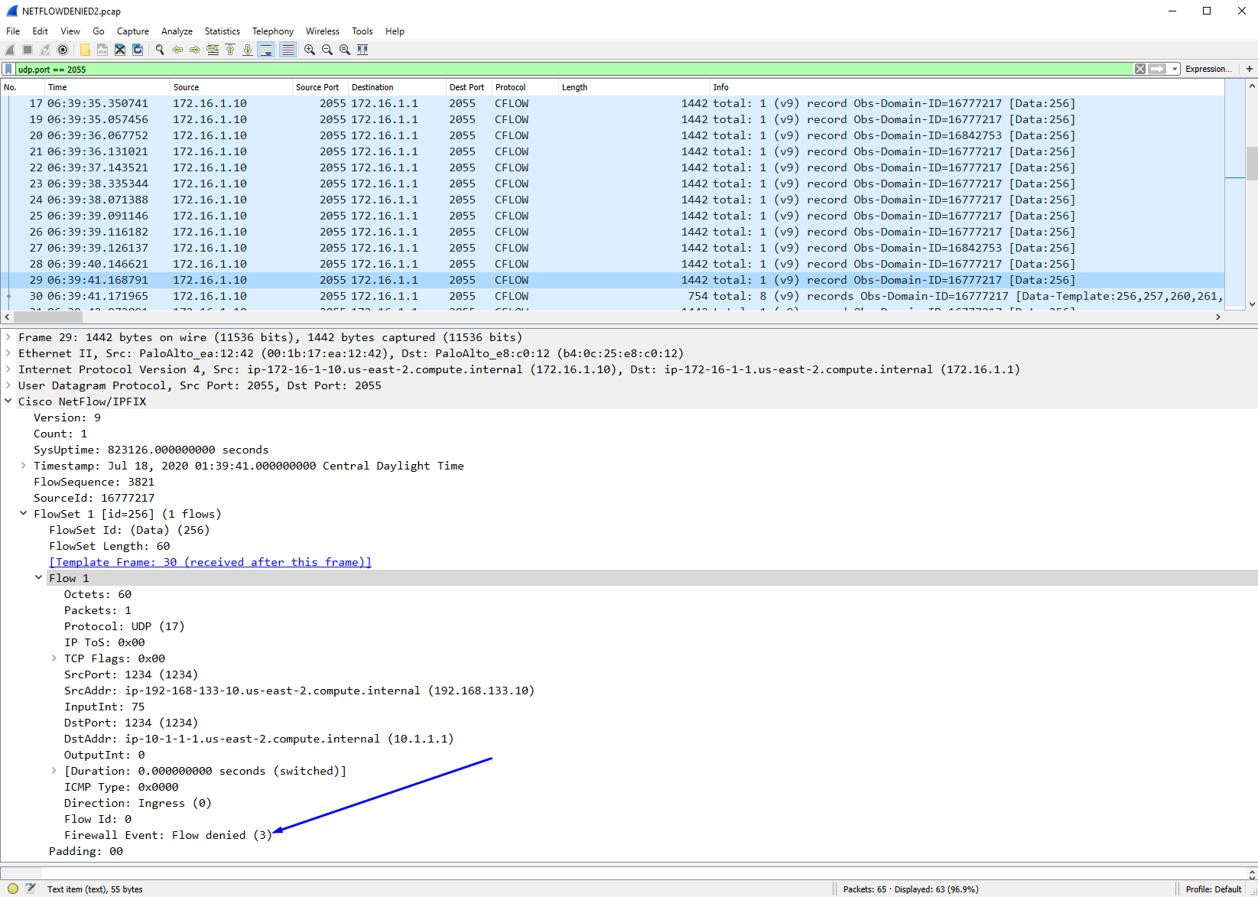The width and height of the screenshot is (1258, 897).
Task: Click the Expression button beside the filter
Action: [x=1208, y=68]
